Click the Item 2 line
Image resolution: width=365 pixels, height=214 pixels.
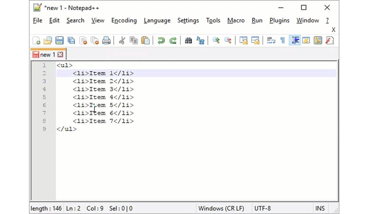click(103, 81)
